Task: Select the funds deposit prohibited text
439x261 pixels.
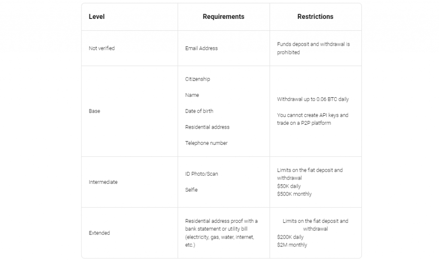Action: pos(313,48)
